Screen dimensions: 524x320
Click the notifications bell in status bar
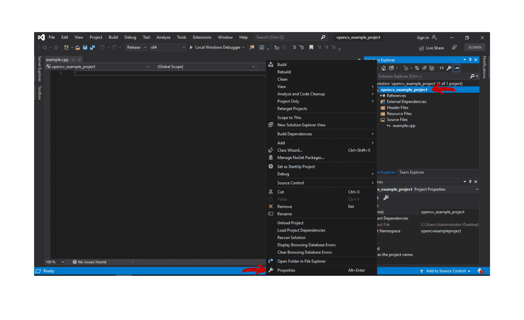(480, 271)
